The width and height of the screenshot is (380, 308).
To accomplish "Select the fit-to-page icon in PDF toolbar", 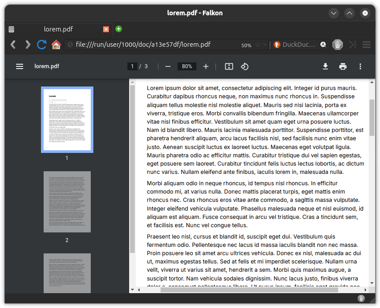I will click(x=229, y=66).
